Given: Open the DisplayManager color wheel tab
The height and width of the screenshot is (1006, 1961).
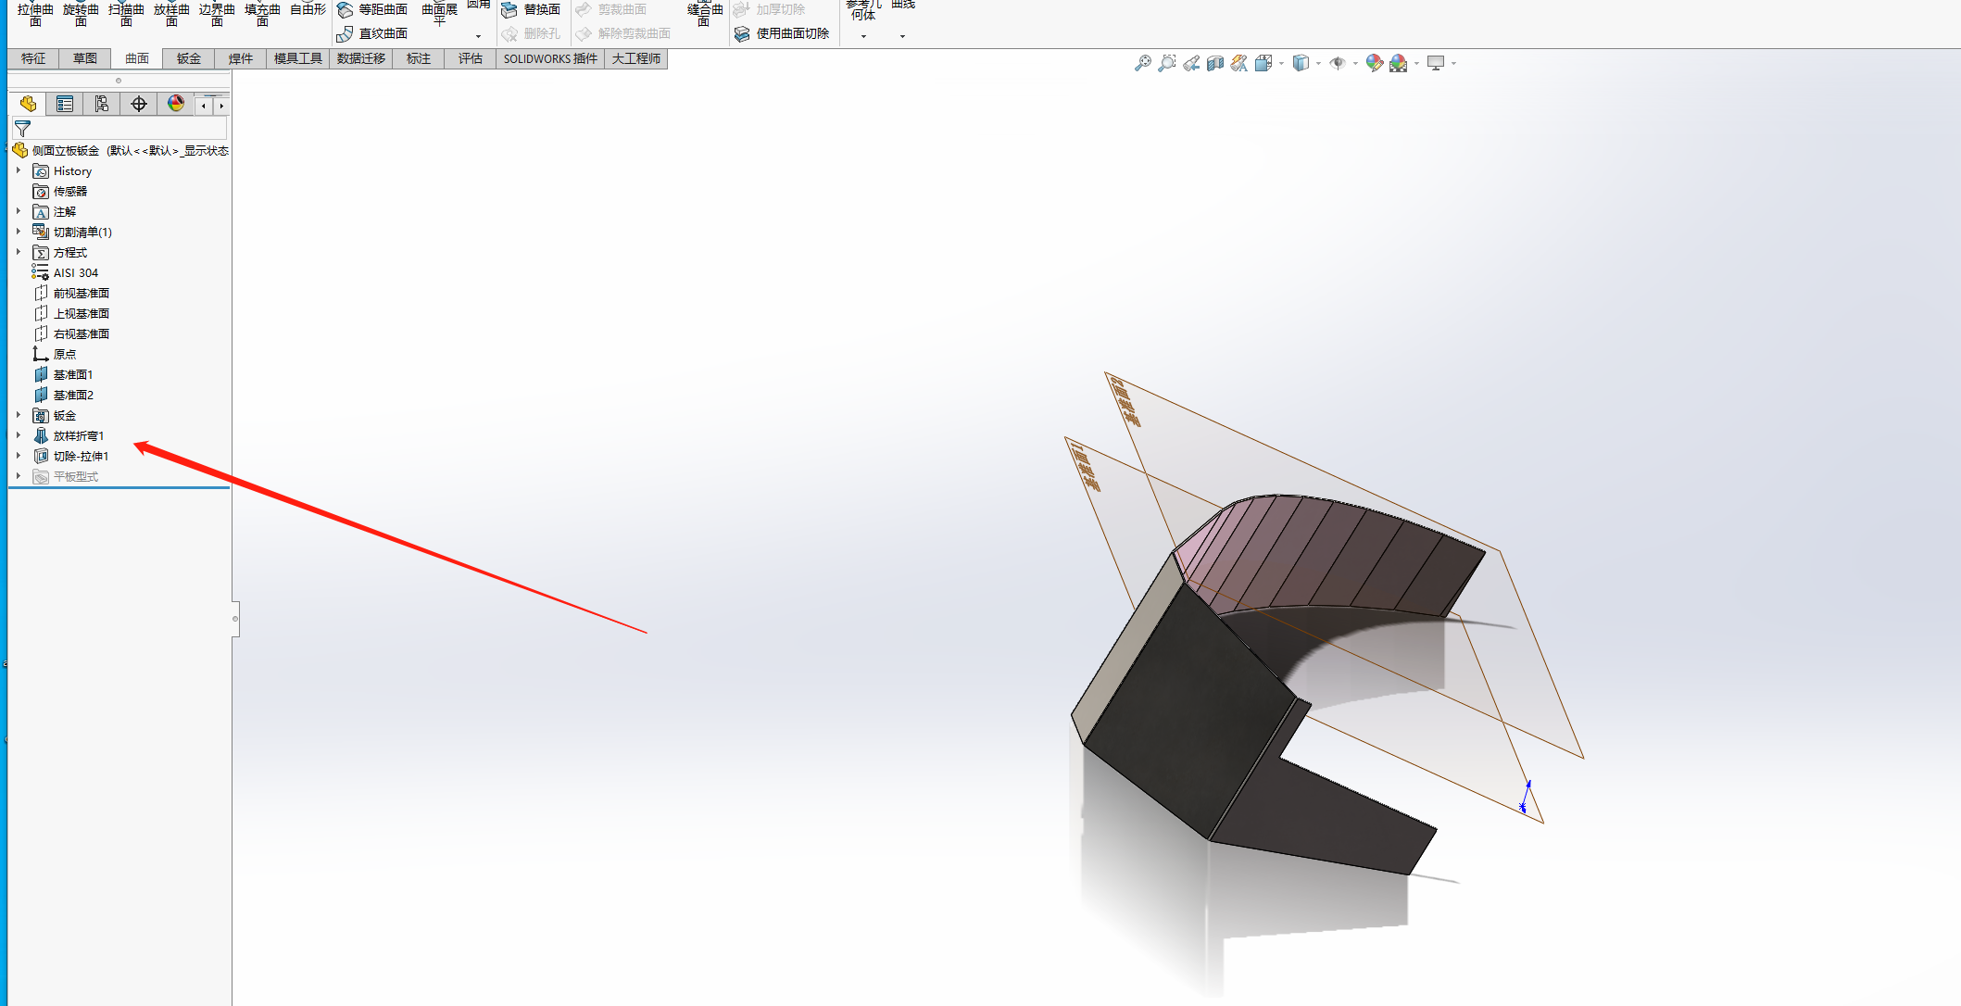Looking at the screenshot, I should 176,104.
